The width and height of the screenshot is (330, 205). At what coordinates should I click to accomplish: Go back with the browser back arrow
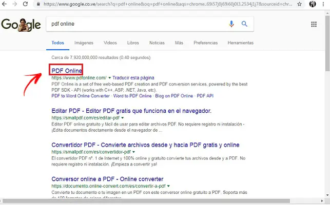click(4, 4)
